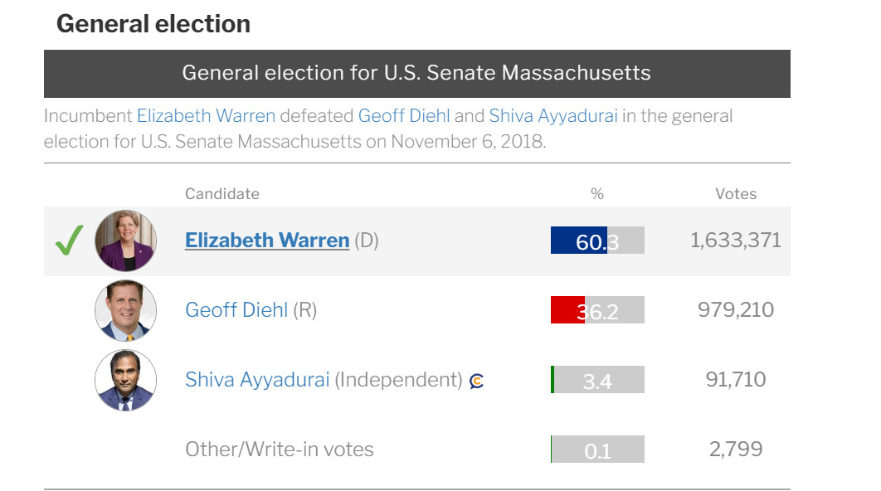Click the Candidate Connection badge beside Ayyadurai
The width and height of the screenshot is (881, 491).
click(x=476, y=381)
